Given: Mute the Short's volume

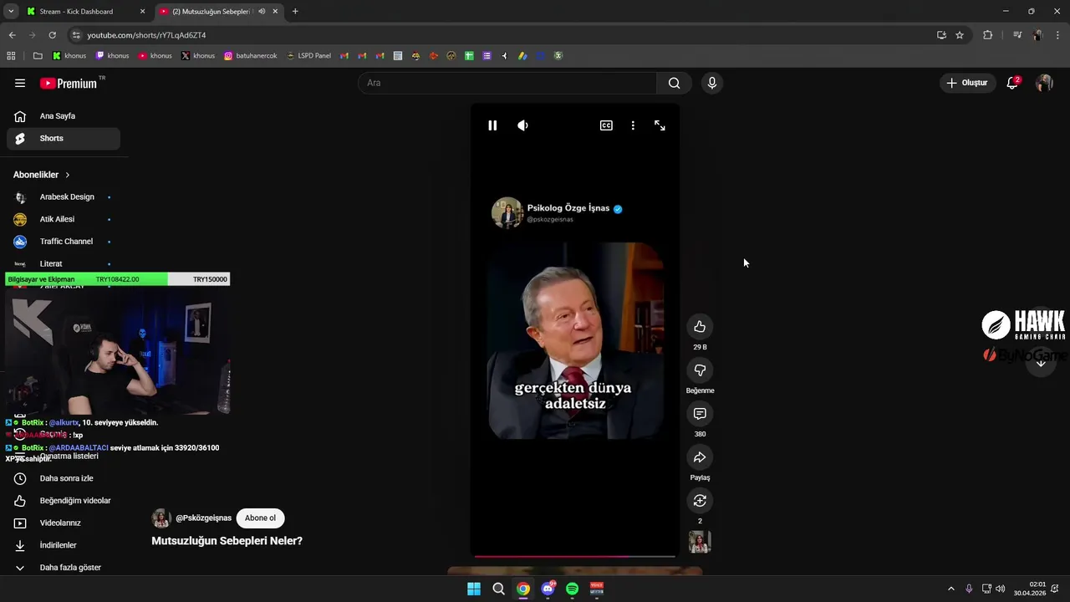Looking at the screenshot, I should click(x=522, y=125).
